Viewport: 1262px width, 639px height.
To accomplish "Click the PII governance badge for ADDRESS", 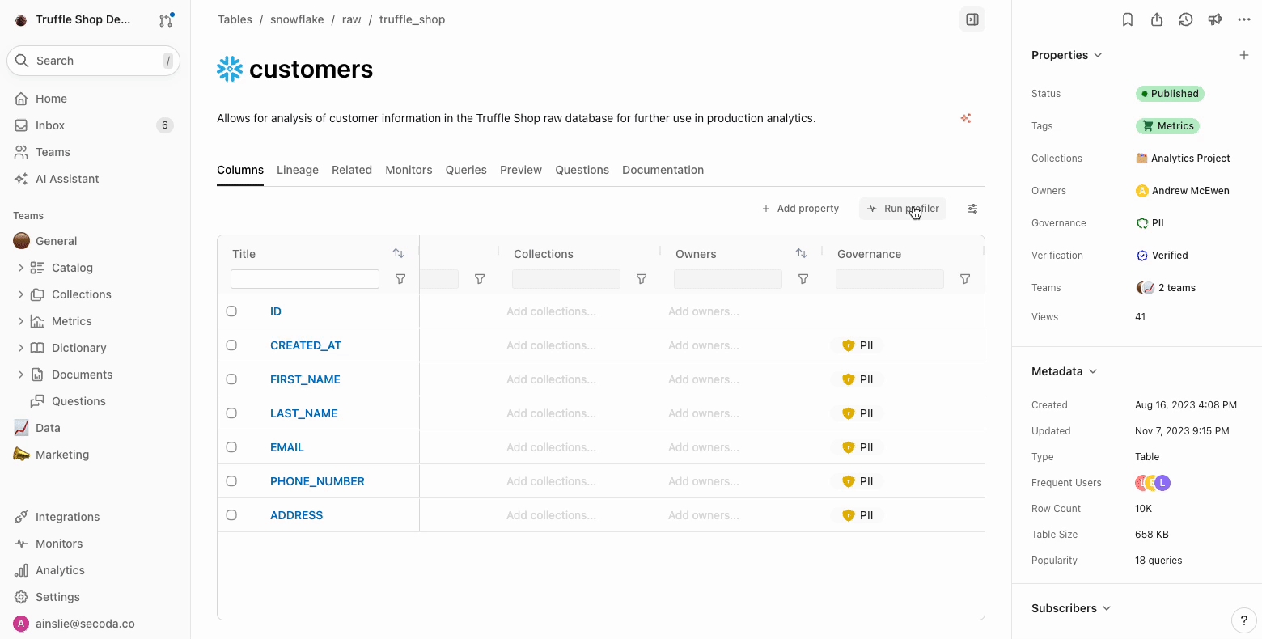I will click(x=858, y=515).
